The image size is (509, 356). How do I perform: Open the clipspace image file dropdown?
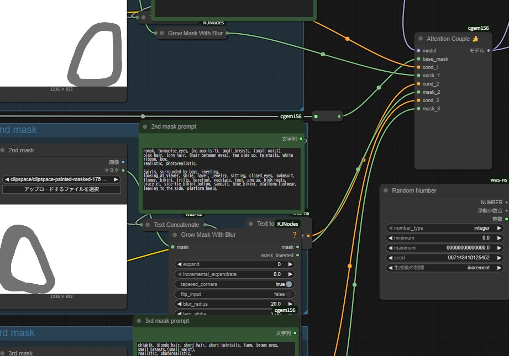tap(61, 179)
